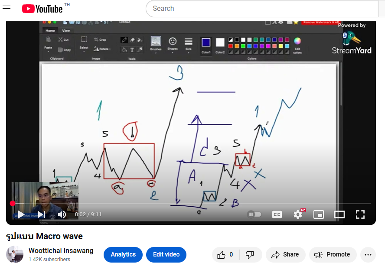385x263 pixels.
Task: Expand the more actions three-dot menu
Action: [368, 255]
